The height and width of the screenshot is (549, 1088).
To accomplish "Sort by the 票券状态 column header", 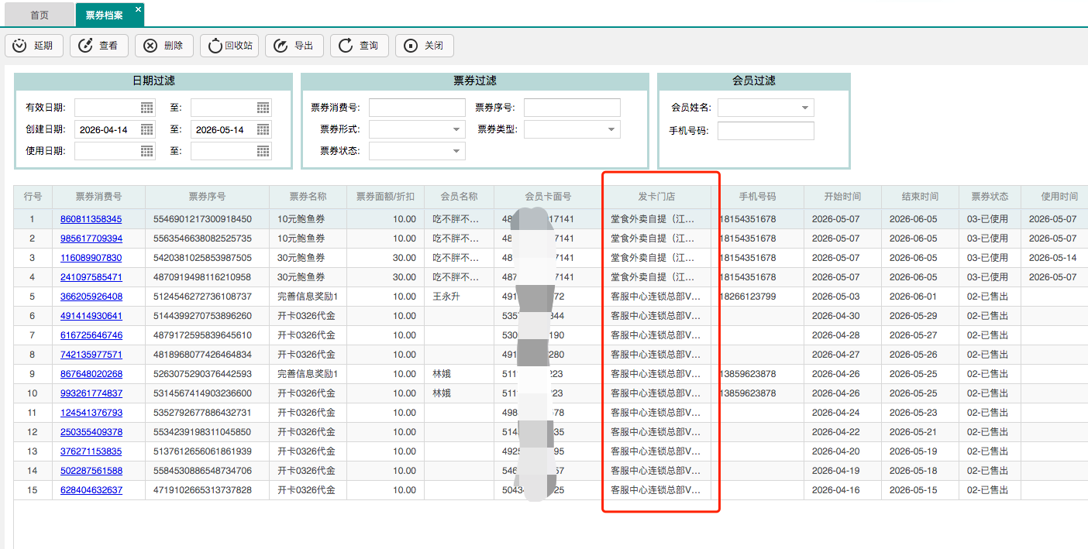I will coord(990,197).
